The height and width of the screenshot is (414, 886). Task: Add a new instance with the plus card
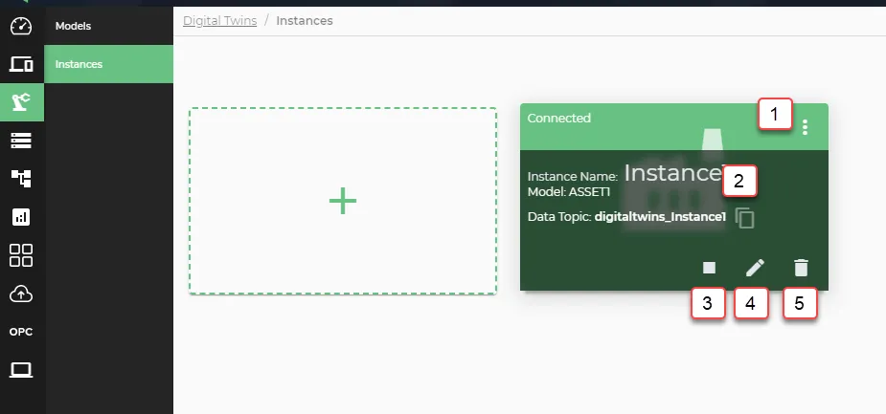tap(343, 201)
